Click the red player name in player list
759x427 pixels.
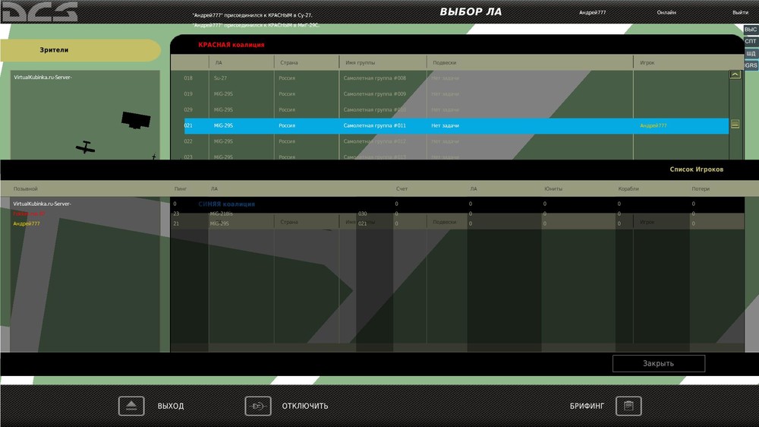tap(29, 214)
